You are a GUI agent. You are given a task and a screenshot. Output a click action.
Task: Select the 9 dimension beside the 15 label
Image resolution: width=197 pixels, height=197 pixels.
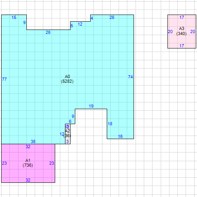[x=24, y=22]
